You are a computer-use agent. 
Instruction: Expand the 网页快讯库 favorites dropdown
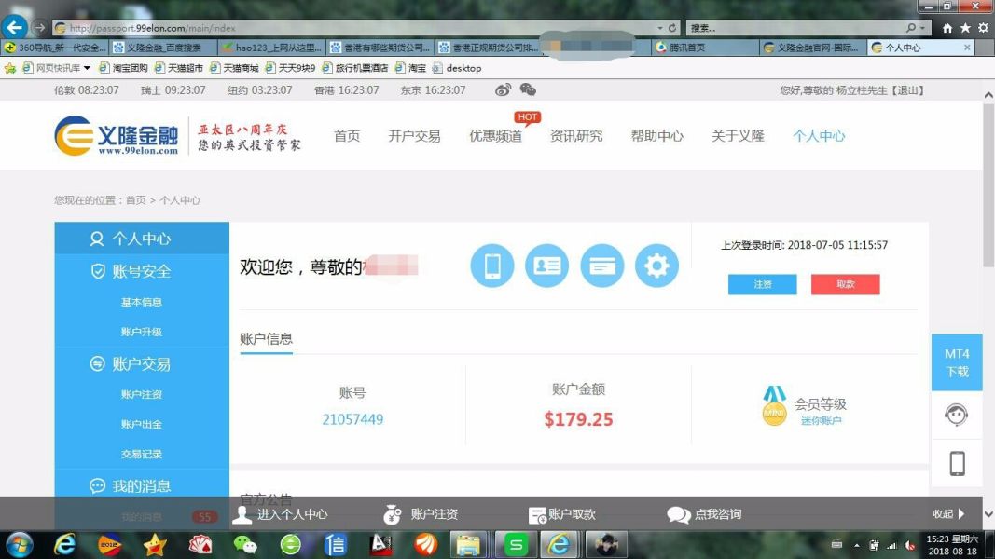87,68
